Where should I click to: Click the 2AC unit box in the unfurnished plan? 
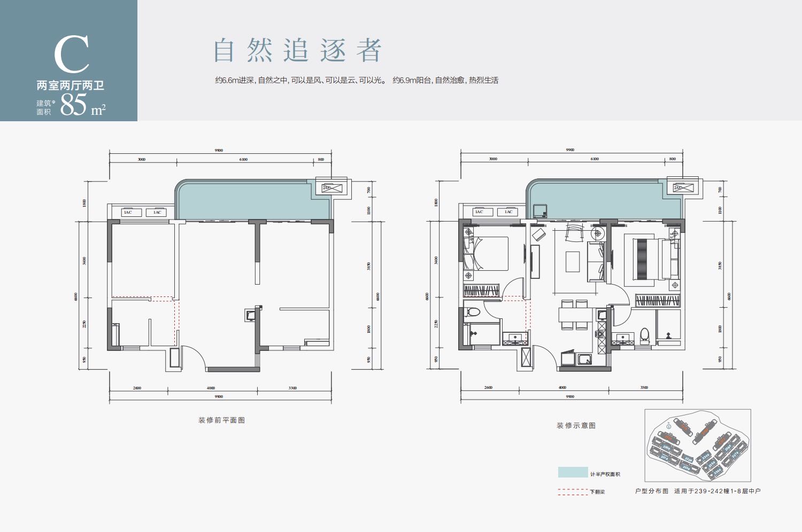pos(331,188)
